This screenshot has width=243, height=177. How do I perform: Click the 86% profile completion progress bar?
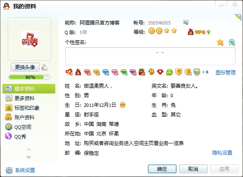[x=29, y=77]
